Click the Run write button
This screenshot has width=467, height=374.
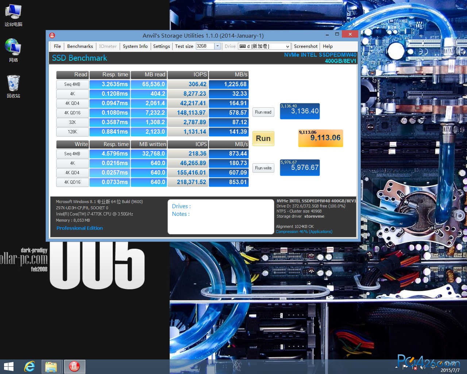[263, 168]
